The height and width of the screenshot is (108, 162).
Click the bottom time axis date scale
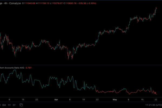(x=81, y=99)
